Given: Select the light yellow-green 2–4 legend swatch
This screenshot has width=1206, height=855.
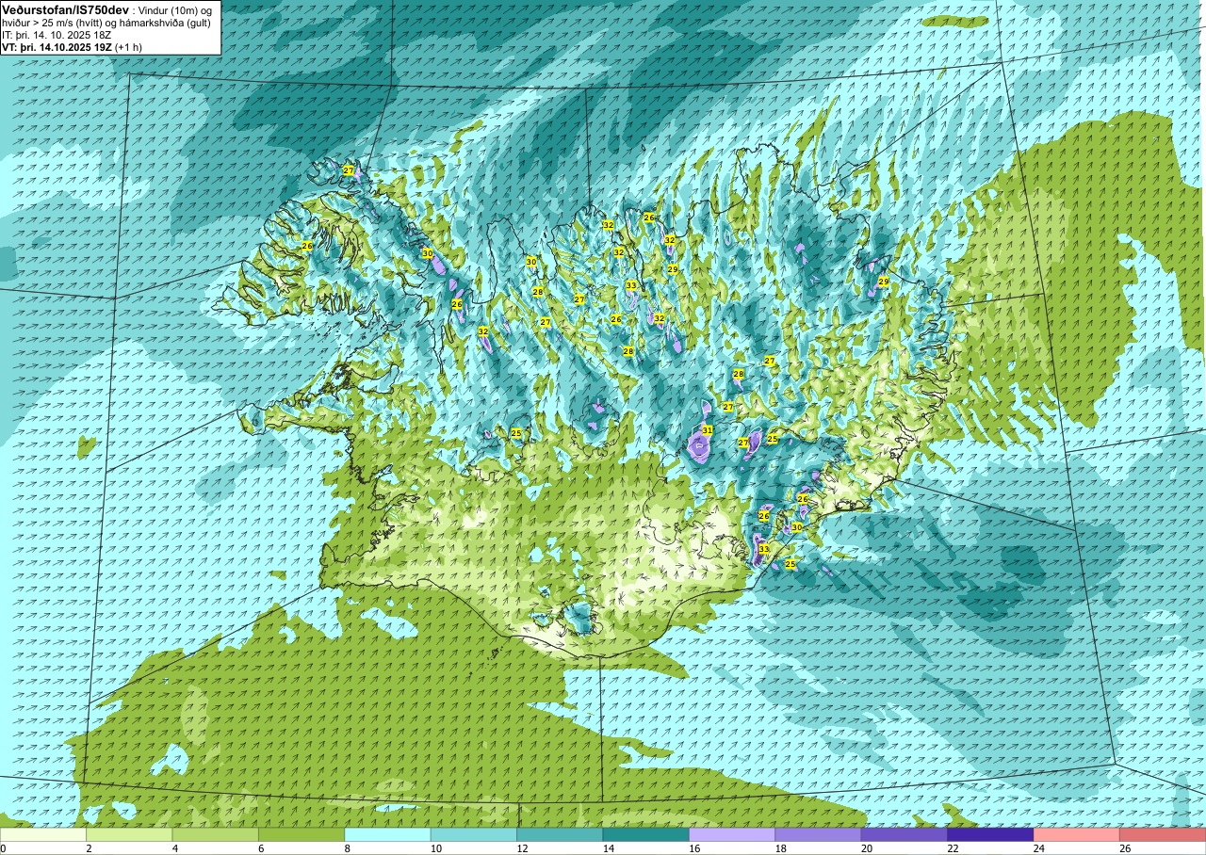Looking at the screenshot, I should [x=129, y=834].
